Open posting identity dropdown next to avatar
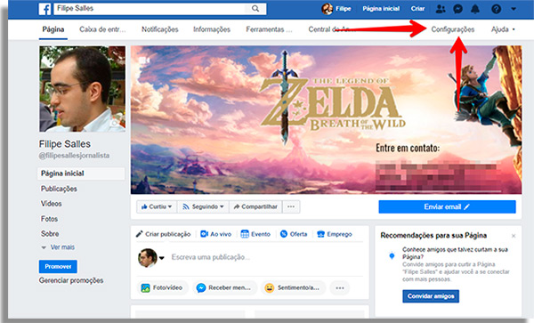The image size is (534, 323). pyautogui.click(x=162, y=258)
